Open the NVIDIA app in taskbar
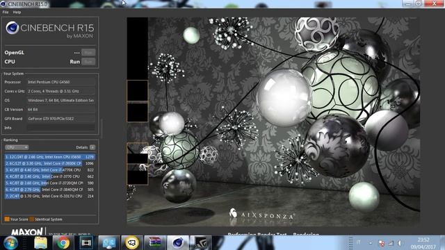The image size is (445, 250). coord(201,243)
